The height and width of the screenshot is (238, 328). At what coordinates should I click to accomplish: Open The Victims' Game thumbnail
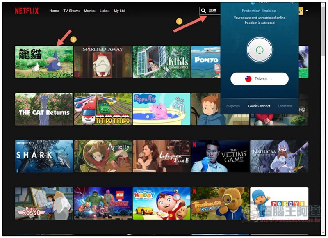click(x=220, y=156)
